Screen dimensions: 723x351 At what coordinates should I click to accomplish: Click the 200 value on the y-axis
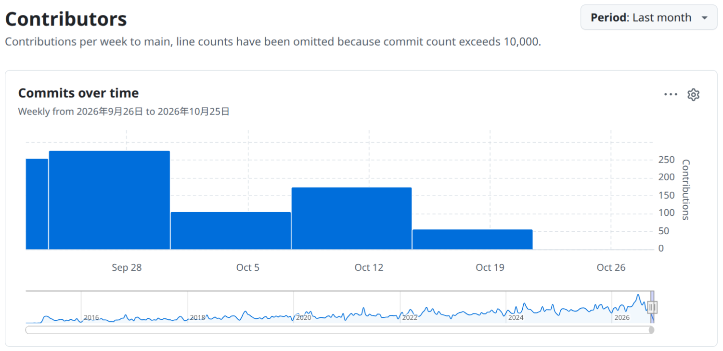[667, 177]
